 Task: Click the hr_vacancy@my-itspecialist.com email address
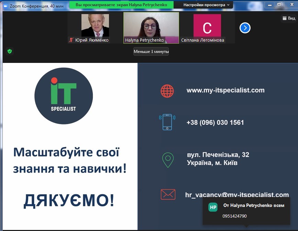point(237,195)
